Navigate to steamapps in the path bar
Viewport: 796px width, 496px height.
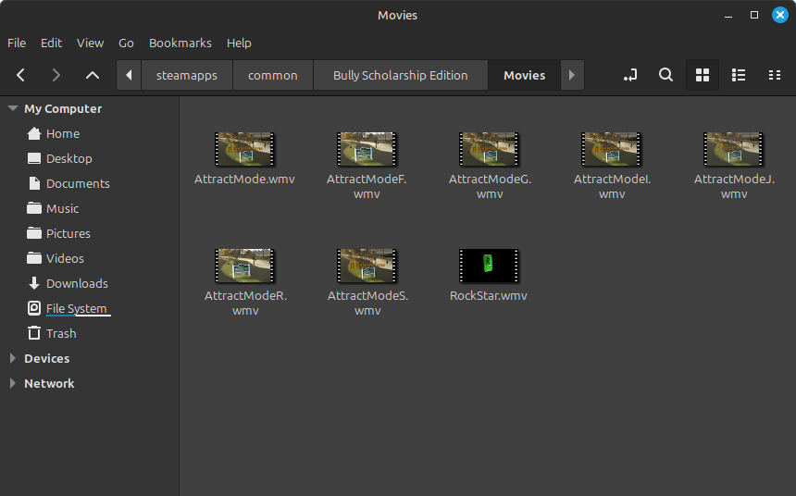point(187,75)
